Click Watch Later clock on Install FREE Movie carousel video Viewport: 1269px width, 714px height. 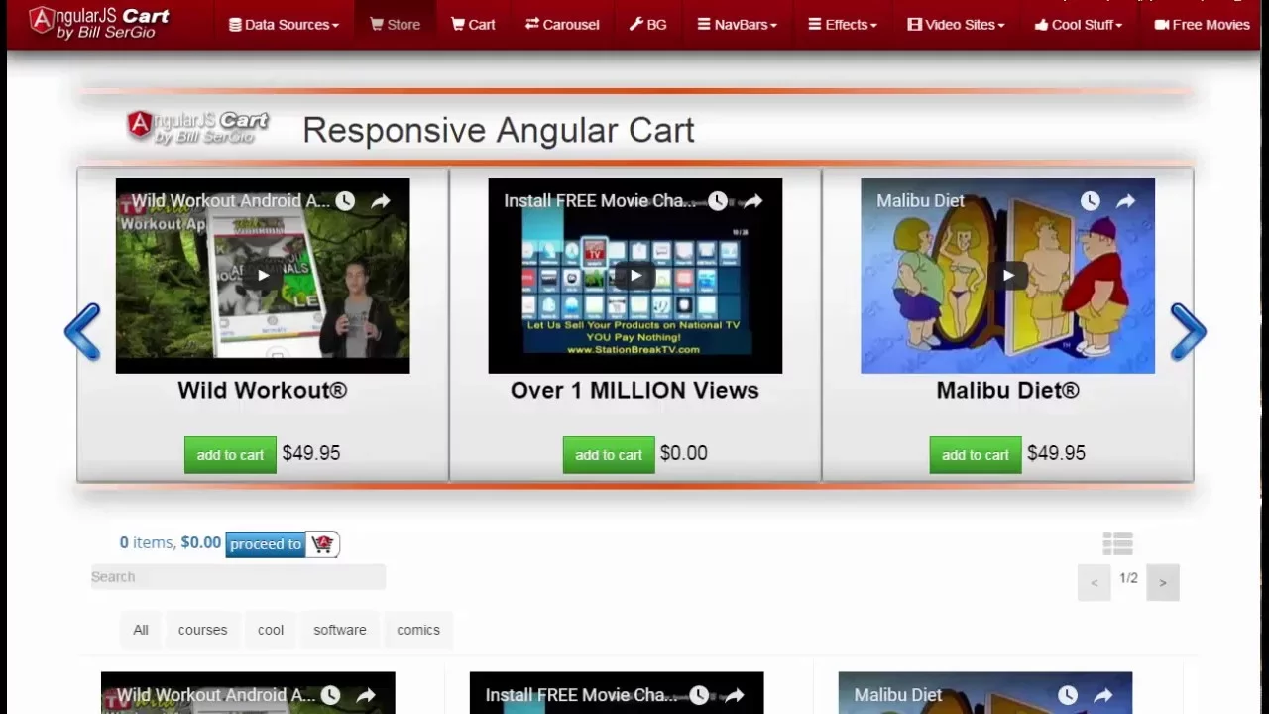coord(718,201)
